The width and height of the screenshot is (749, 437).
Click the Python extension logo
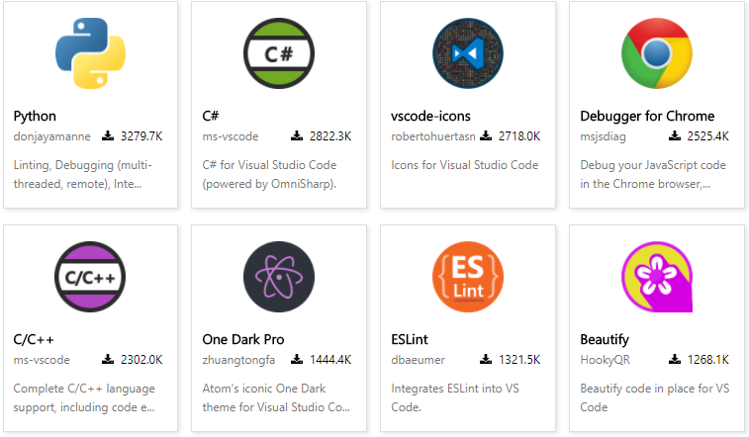pyautogui.click(x=90, y=52)
